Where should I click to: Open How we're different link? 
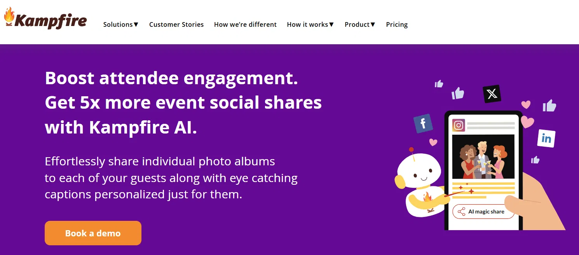click(245, 24)
